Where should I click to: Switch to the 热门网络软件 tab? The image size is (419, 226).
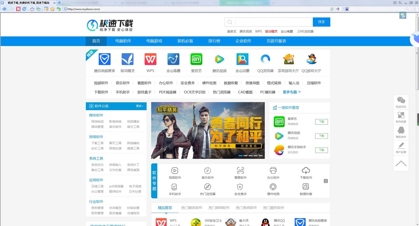tap(219, 208)
